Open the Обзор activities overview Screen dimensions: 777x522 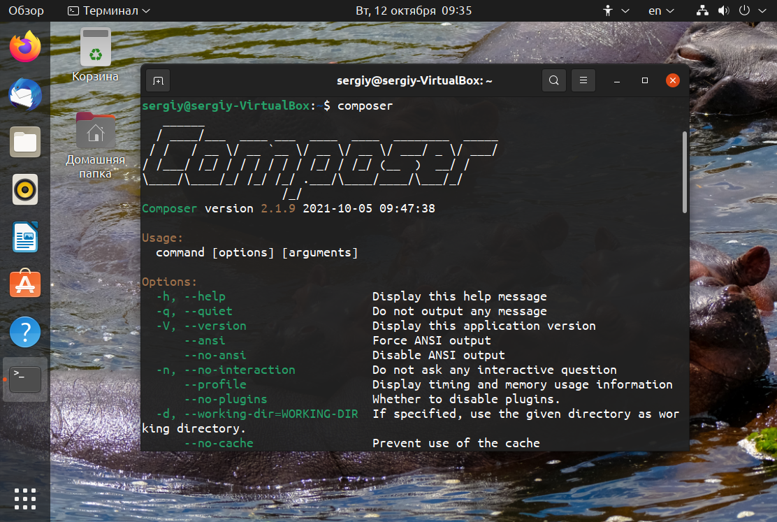[27, 10]
